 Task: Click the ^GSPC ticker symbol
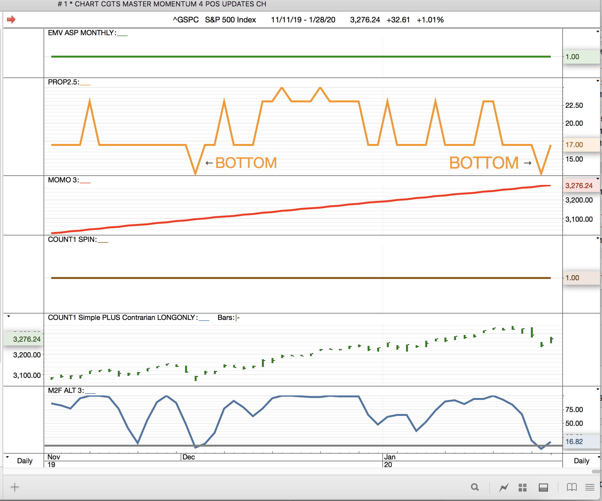tap(186, 20)
